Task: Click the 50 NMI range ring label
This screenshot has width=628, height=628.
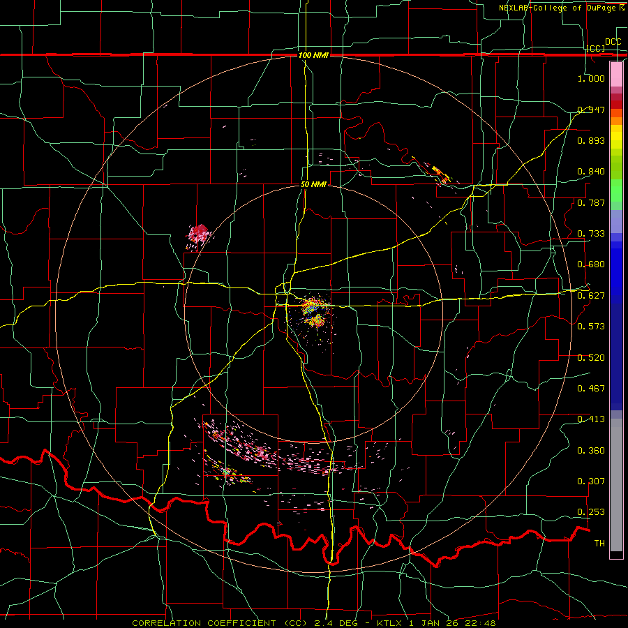Action: pyautogui.click(x=313, y=185)
